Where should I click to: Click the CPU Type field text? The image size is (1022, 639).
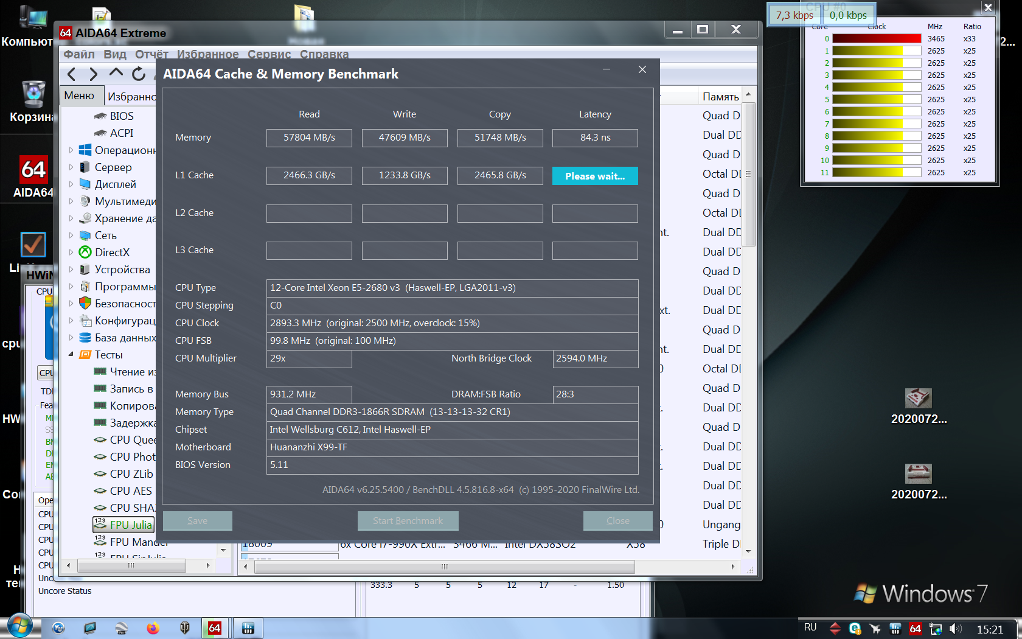[x=452, y=288]
